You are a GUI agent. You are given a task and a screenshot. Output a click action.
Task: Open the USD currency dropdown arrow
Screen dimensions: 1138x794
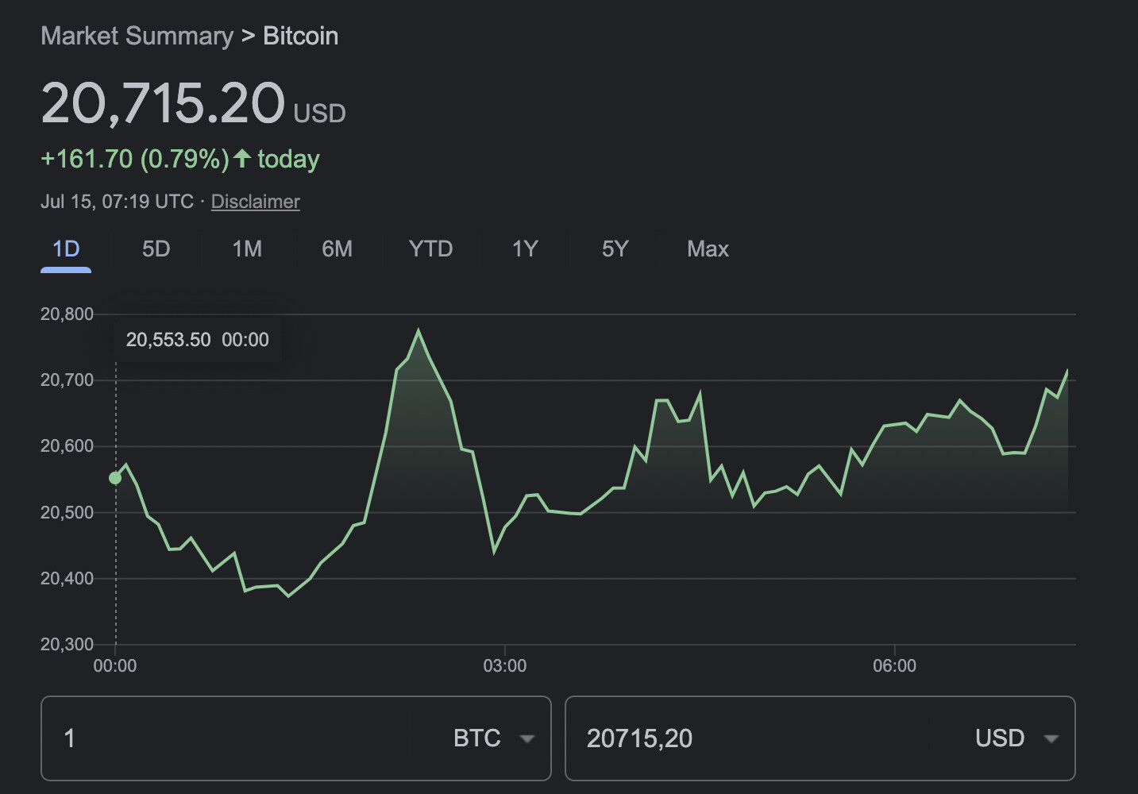1051,738
